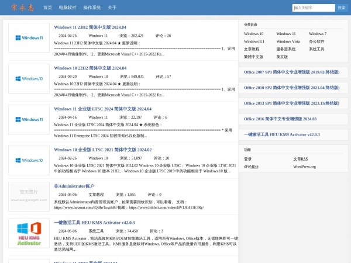Focus the keyword search input field
The height and width of the screenshot is (263, 351).
point(314,8)
